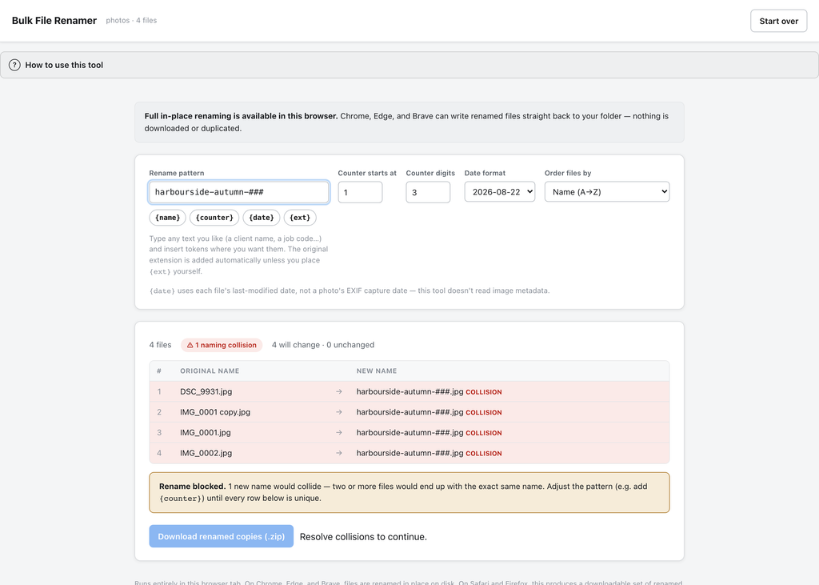Click the new name in the IMG_0002.jpg row
819x585 pixels.
(410, 453)
